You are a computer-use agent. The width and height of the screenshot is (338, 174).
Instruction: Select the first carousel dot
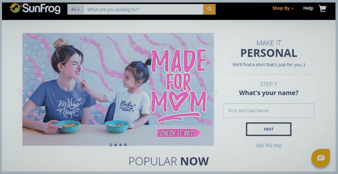pyautogui.click(x=111, y=145)
